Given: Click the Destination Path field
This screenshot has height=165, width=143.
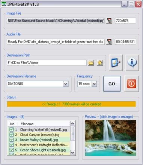Looking at the screenshot, I should [x=47, y=63].
